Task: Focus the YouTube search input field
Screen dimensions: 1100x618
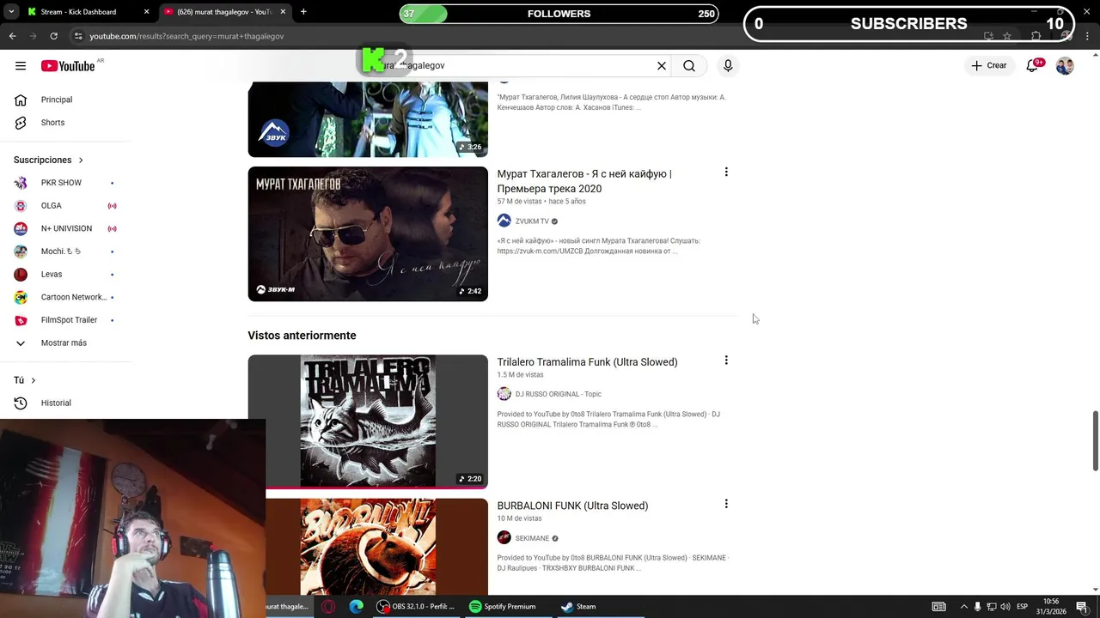Action: pyautogui.click(x=516, y=65)
